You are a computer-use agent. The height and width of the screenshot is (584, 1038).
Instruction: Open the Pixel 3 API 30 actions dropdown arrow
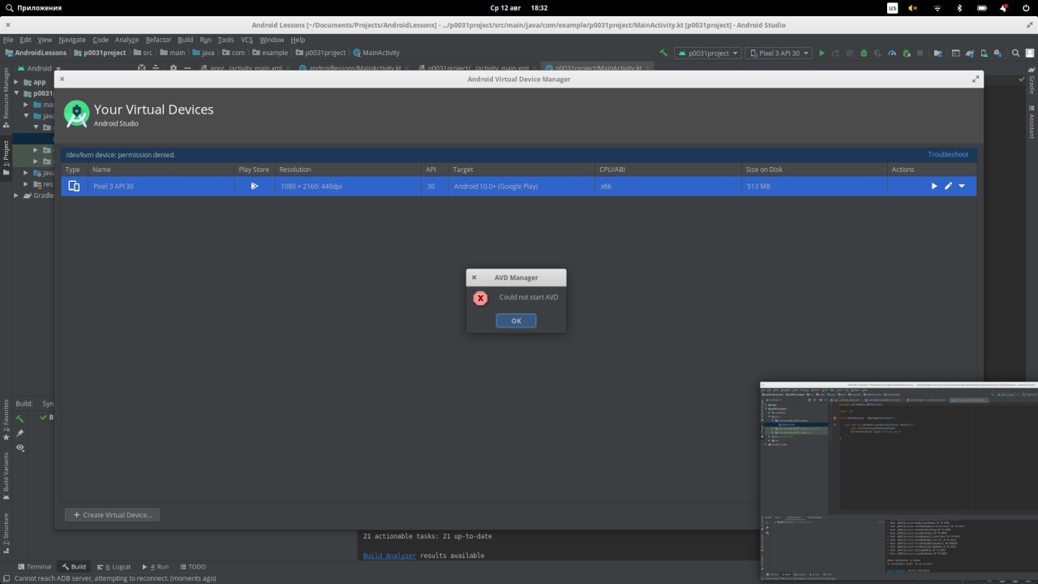tap(962, 186)
